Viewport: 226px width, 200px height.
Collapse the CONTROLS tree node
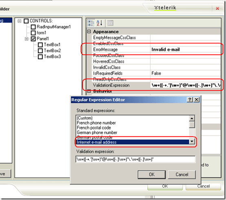[x=20, y=21]
